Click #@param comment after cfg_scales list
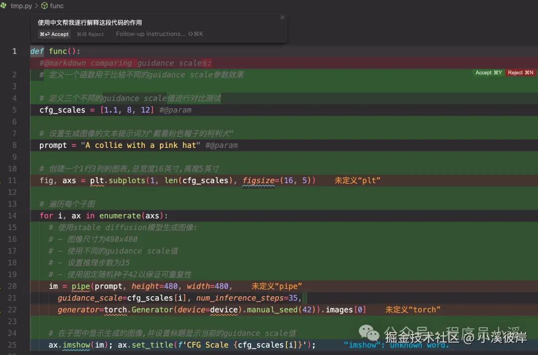 175,110
